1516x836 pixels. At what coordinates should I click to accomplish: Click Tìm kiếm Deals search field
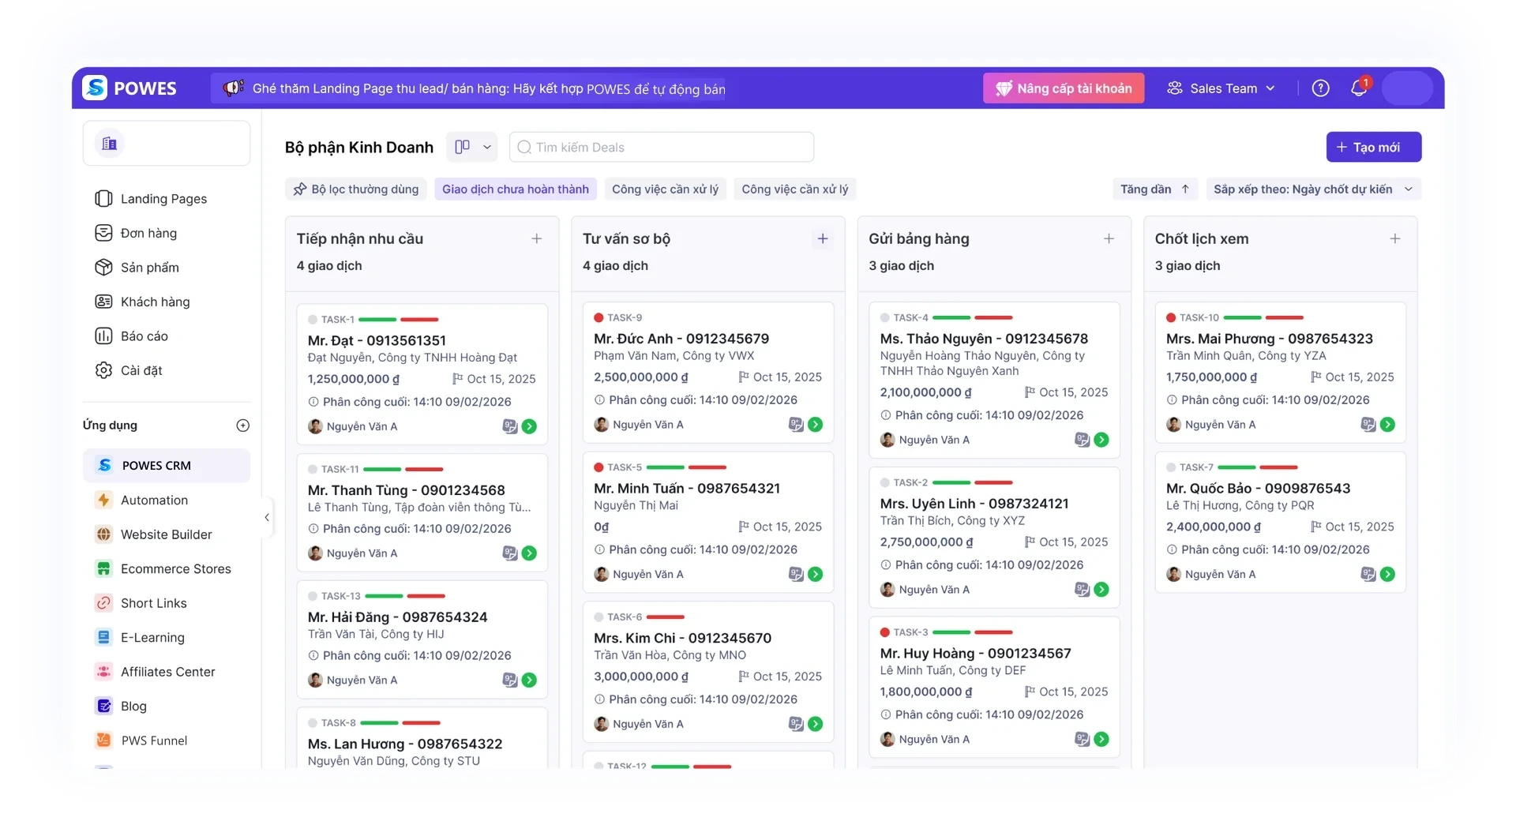(662, 147)
